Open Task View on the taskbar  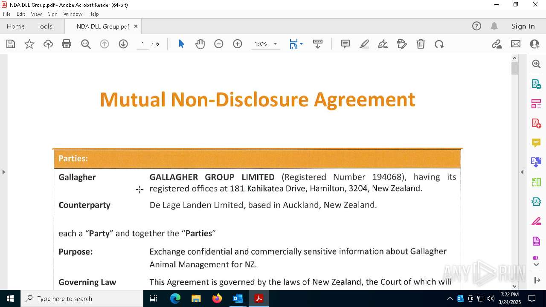click(154, 298)
